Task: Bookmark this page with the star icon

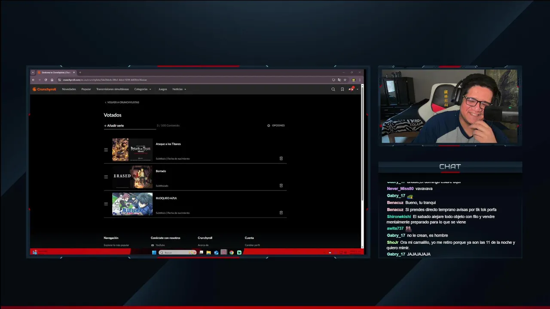Action: tap(345, 80)
